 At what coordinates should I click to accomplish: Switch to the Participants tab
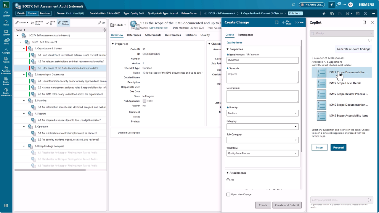click(245, 35)
